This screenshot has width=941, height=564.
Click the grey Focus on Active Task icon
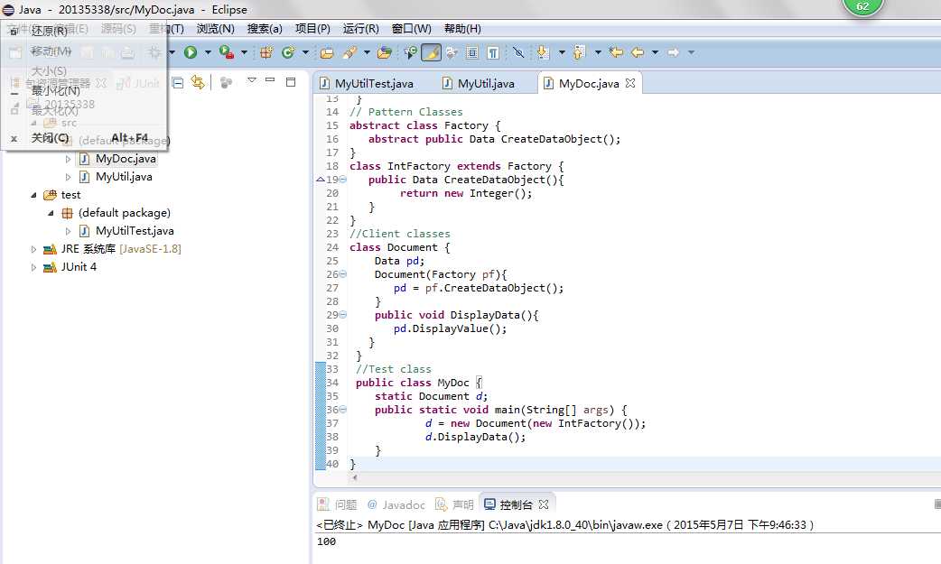click(x=227, y=83)
